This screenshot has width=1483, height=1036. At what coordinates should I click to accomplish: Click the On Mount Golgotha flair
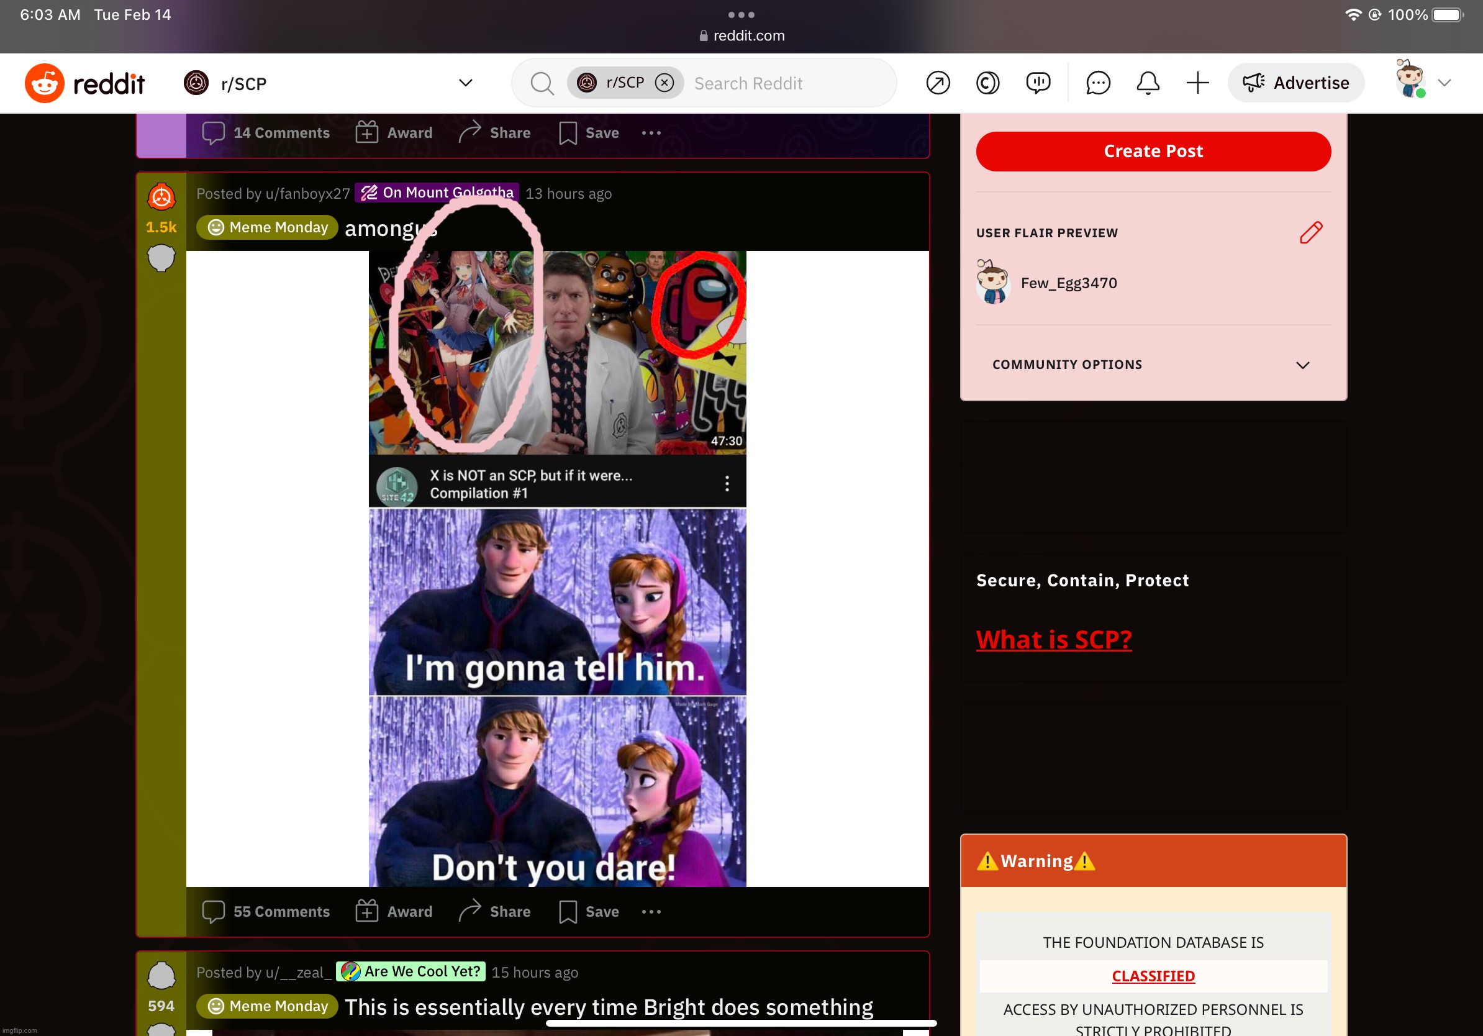(x=437, y=193)
